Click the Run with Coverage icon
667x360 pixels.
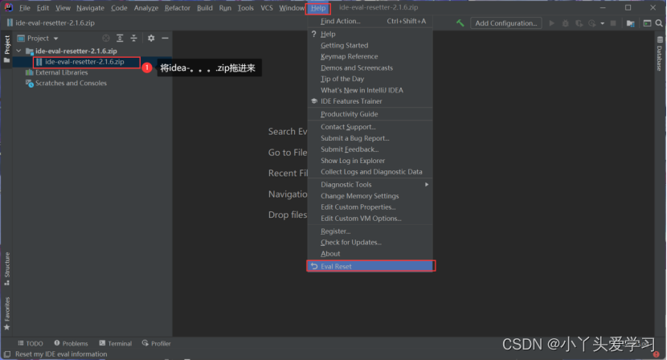pyautogui.click(x=579, y=23)
